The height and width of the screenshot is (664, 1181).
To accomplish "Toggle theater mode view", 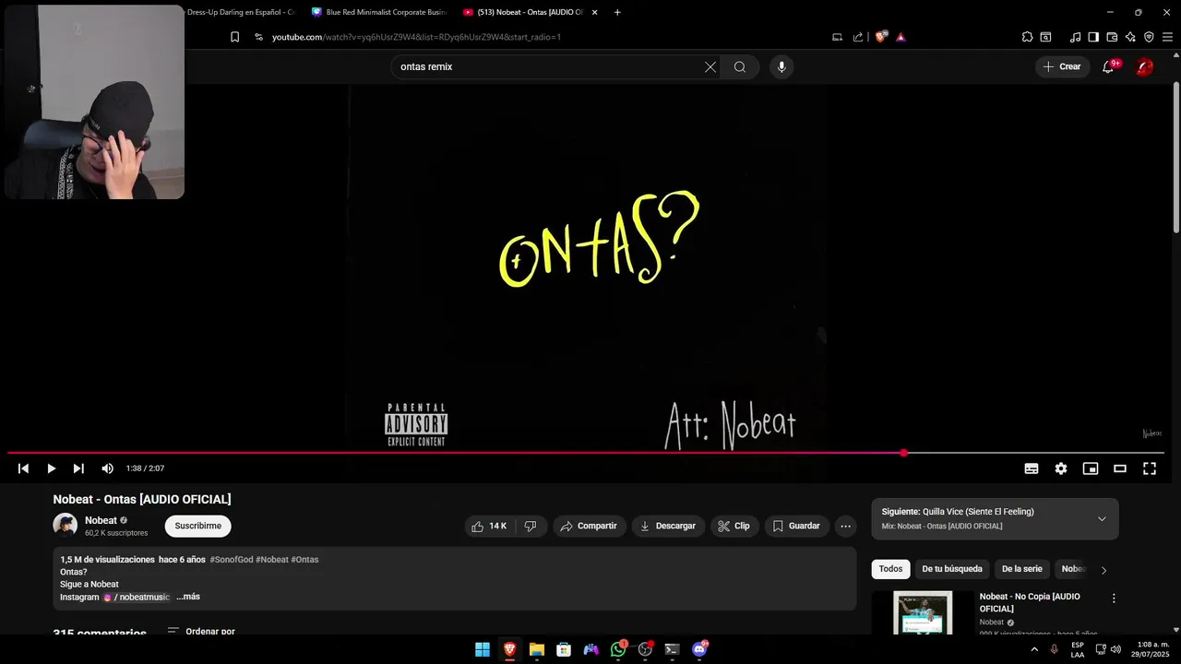I will pyautogui.click(x=1120, y=468).
